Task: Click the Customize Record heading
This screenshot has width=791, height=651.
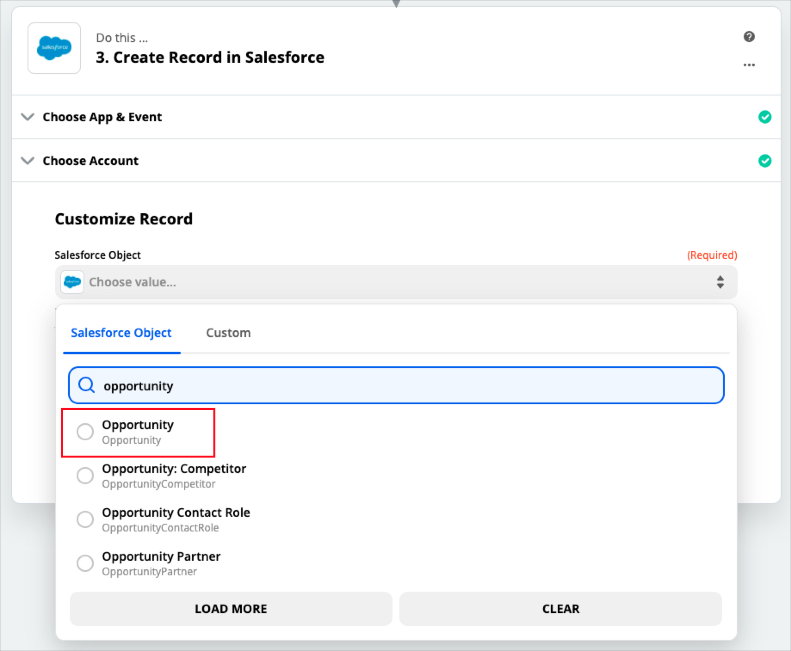Action: 124,219
